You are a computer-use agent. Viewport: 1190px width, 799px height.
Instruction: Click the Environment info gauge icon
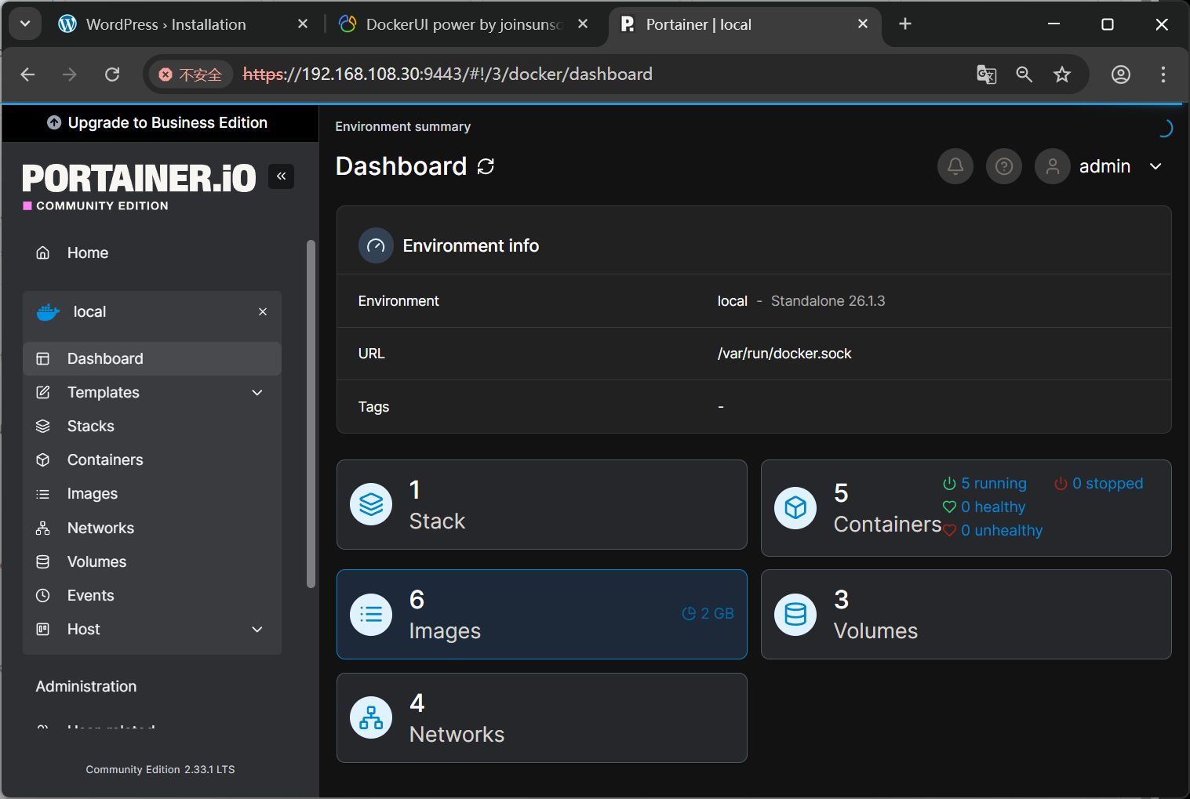pyautogui.click(x=376, y=245)
